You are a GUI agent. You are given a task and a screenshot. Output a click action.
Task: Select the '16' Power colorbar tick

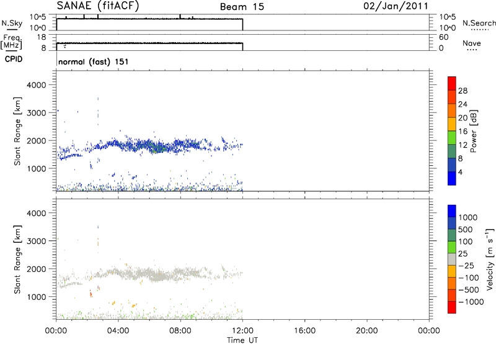(x=463, y=132)
